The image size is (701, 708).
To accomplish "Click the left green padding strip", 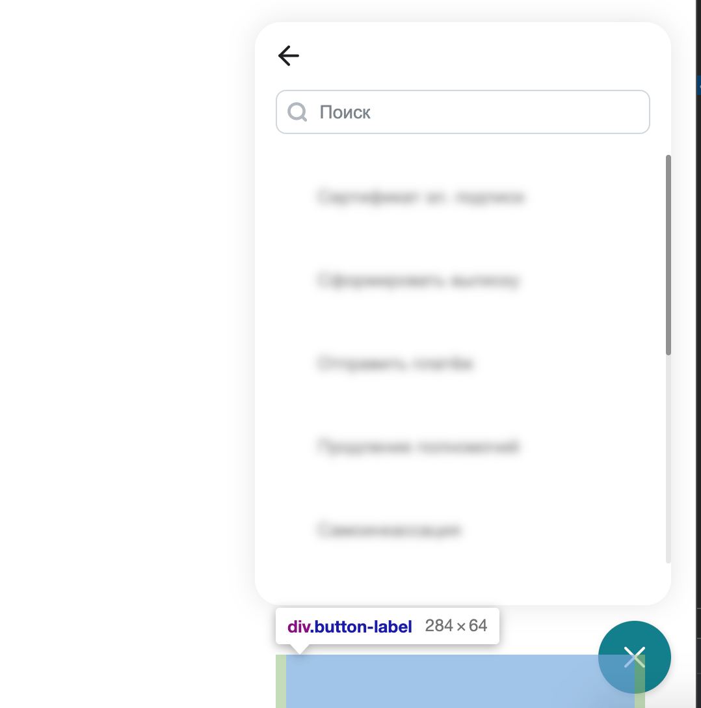I will 280,681.
